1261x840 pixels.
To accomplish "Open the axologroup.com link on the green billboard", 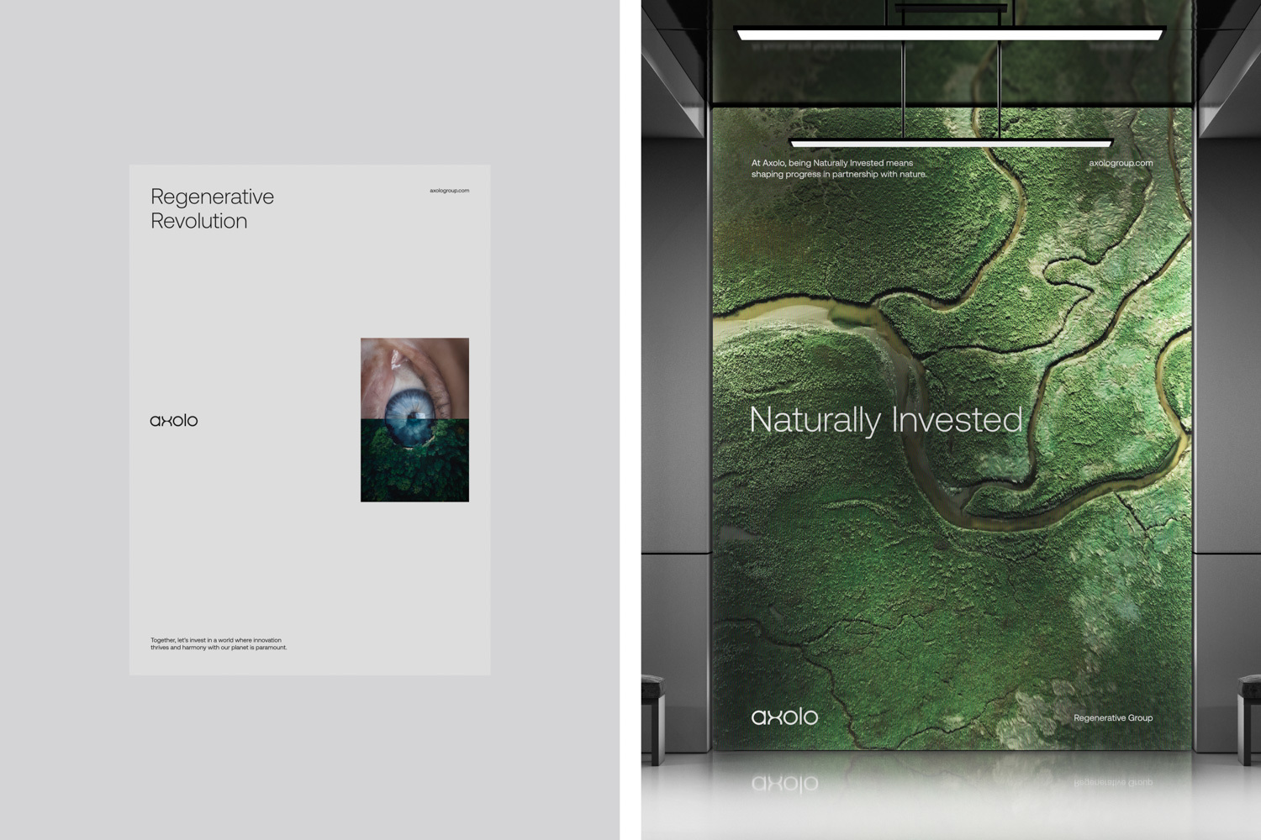I will 1121,163.
